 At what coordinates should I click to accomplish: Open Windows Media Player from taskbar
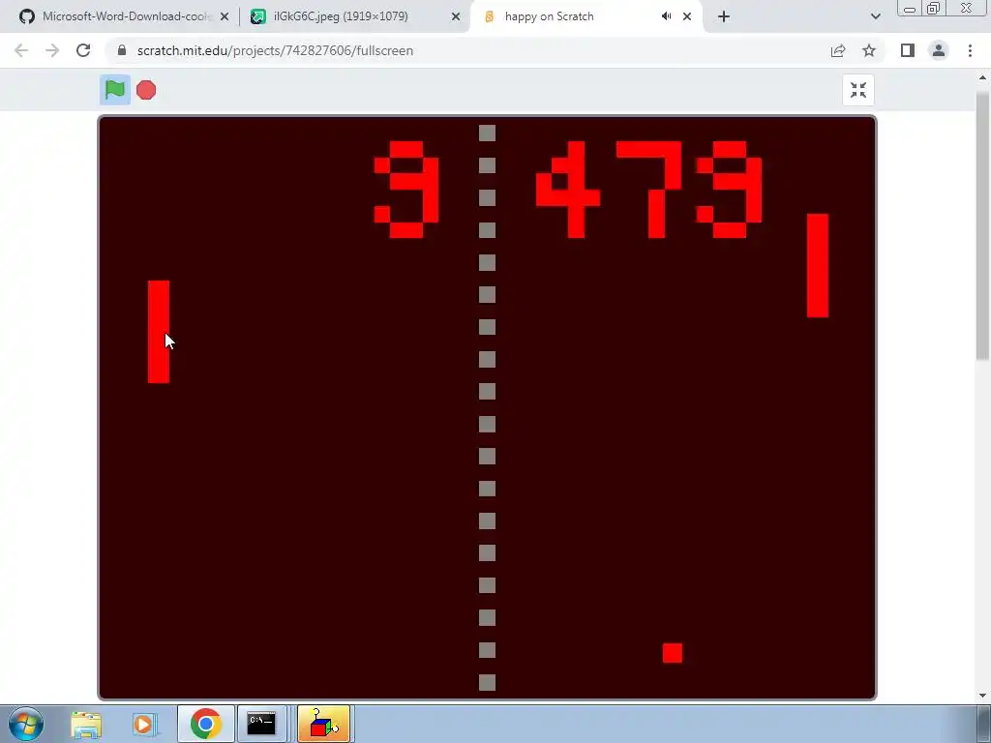coord(144,724)
